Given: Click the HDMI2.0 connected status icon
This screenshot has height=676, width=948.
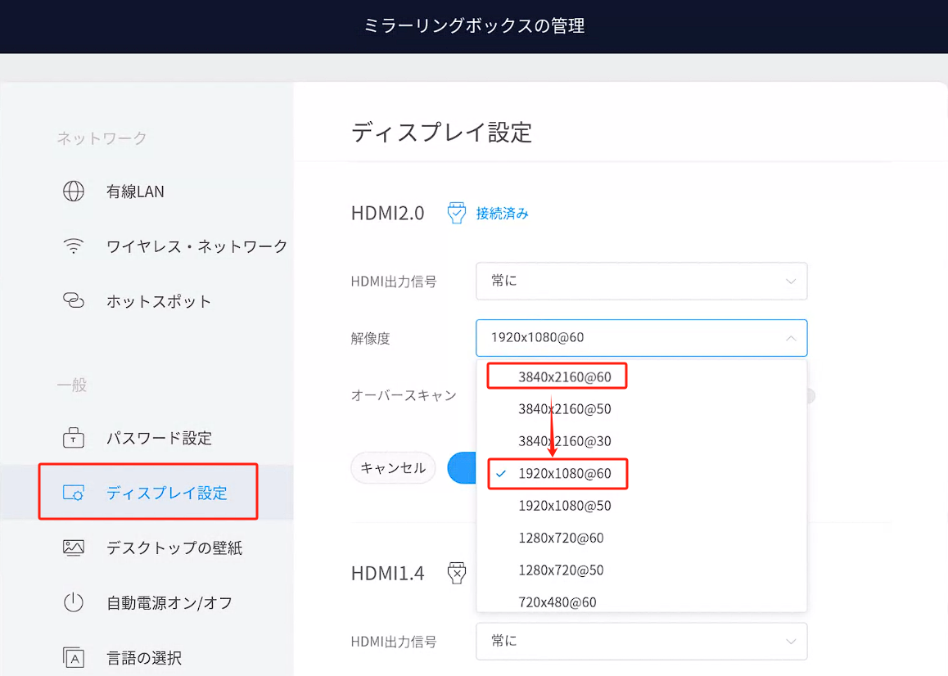Looking at the screenshot, I should coord(456,214).
